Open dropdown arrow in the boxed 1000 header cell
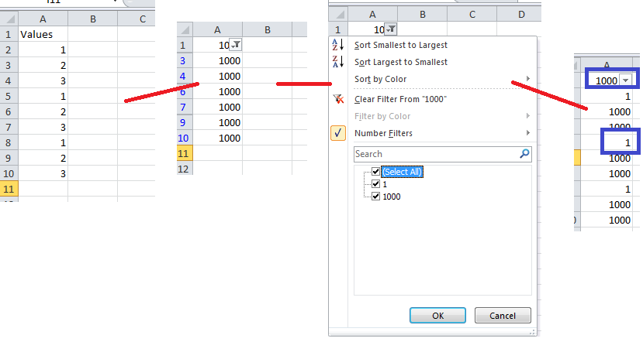The height and width of the screenshot is (342, 643). pos(625,80)
